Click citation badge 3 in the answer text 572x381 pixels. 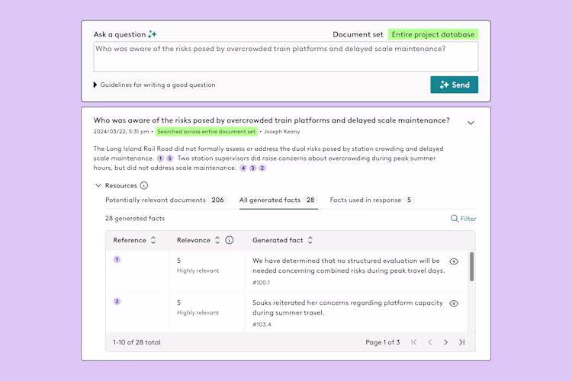click(252, 168)
